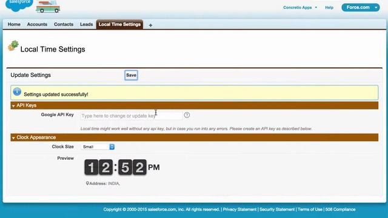
Task: Click the Local Time Settings gear icon
Action: point(13,46)
